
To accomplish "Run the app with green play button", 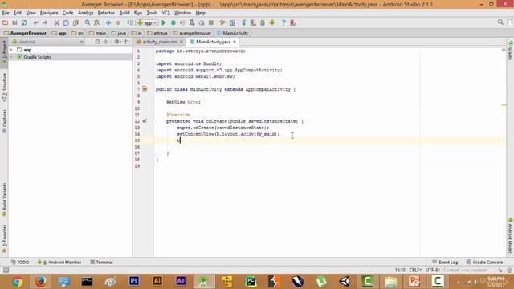I will (x=164, y=22).
